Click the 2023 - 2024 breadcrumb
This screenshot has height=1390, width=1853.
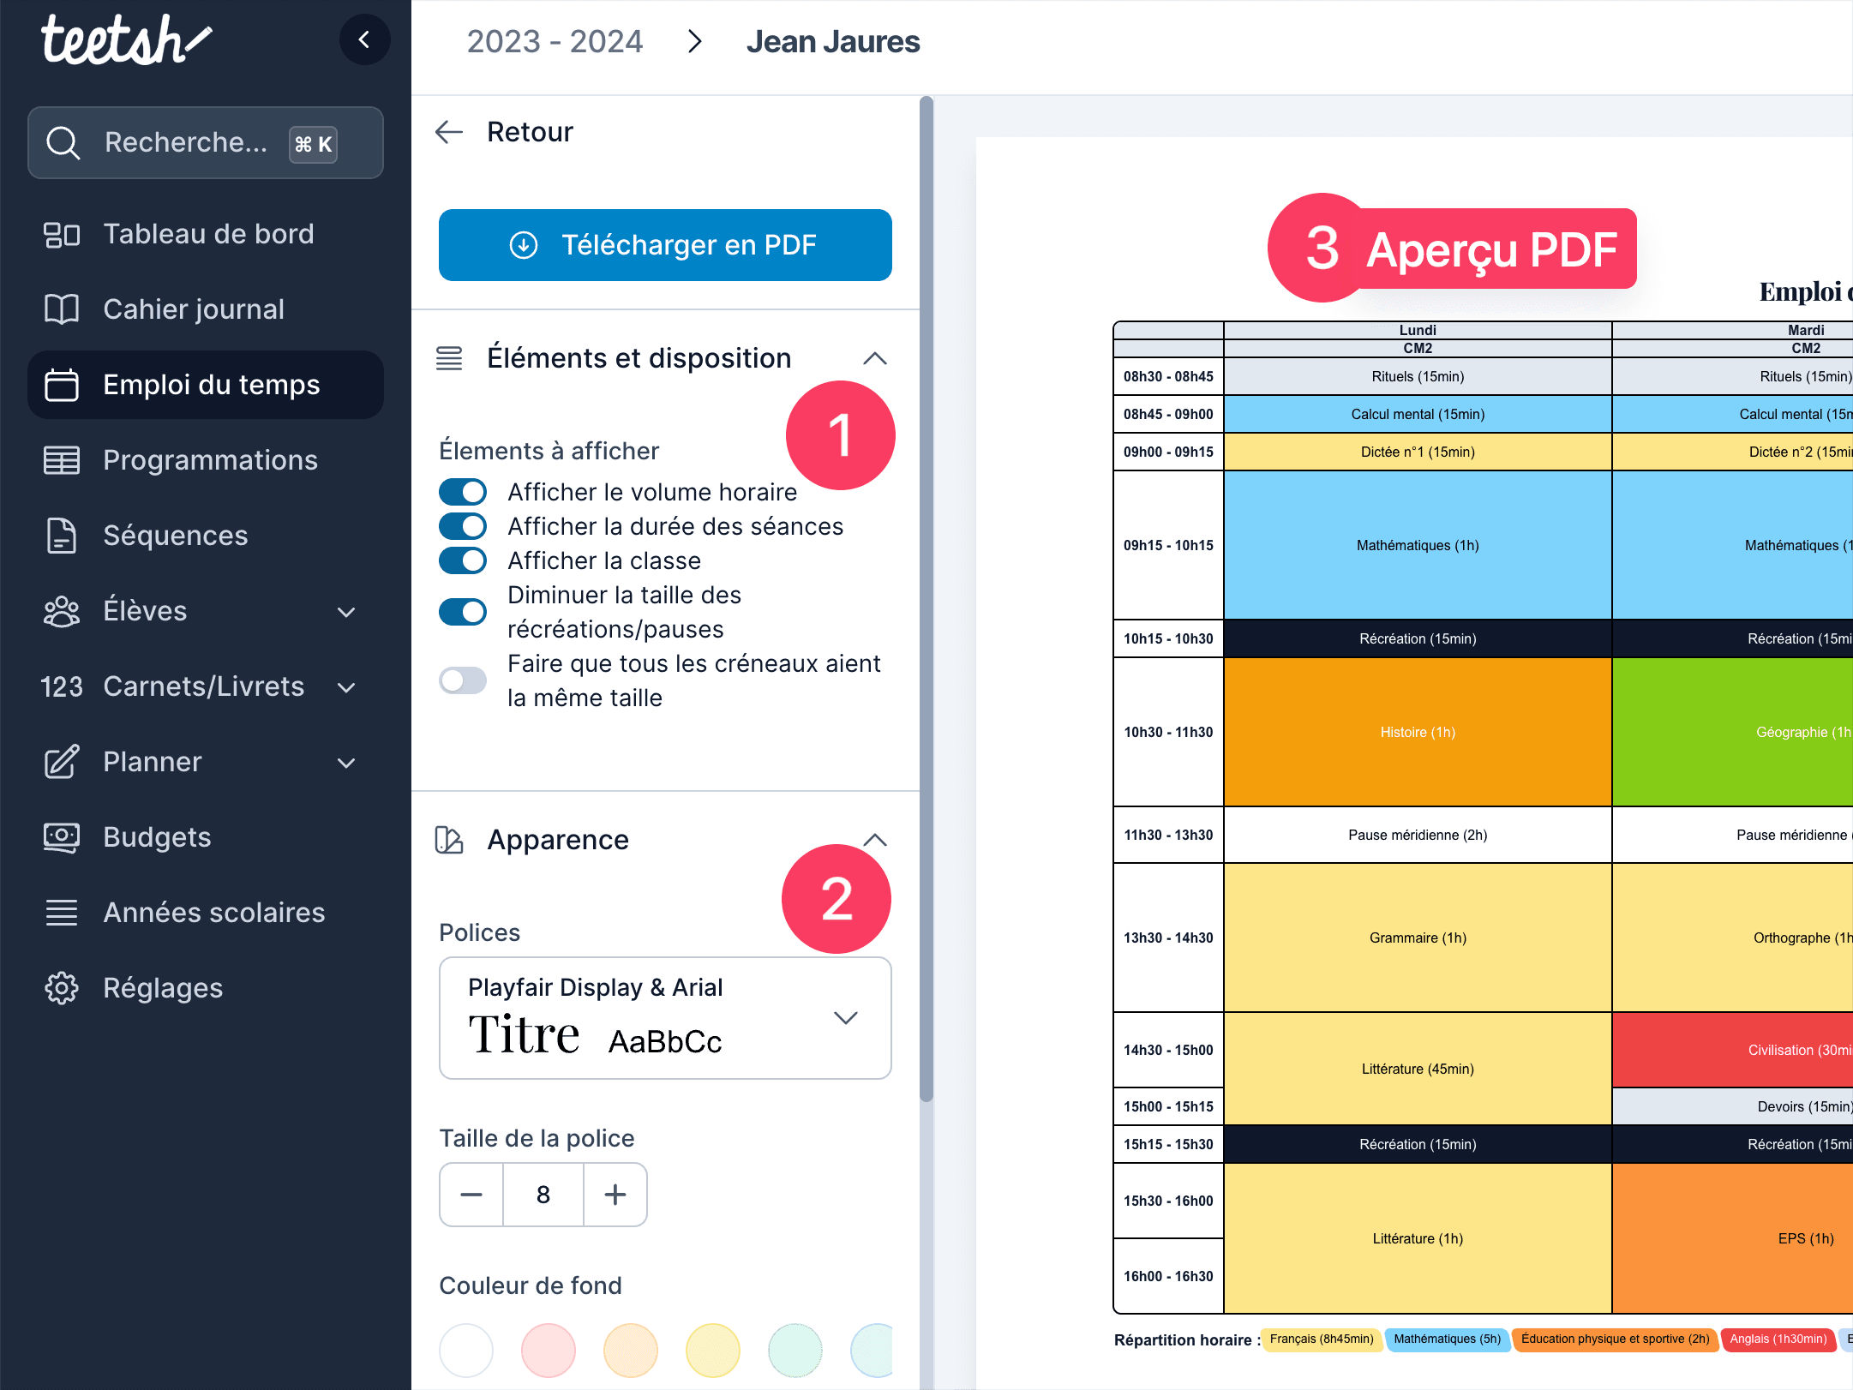pyautogui.click(x=555, y=41)
